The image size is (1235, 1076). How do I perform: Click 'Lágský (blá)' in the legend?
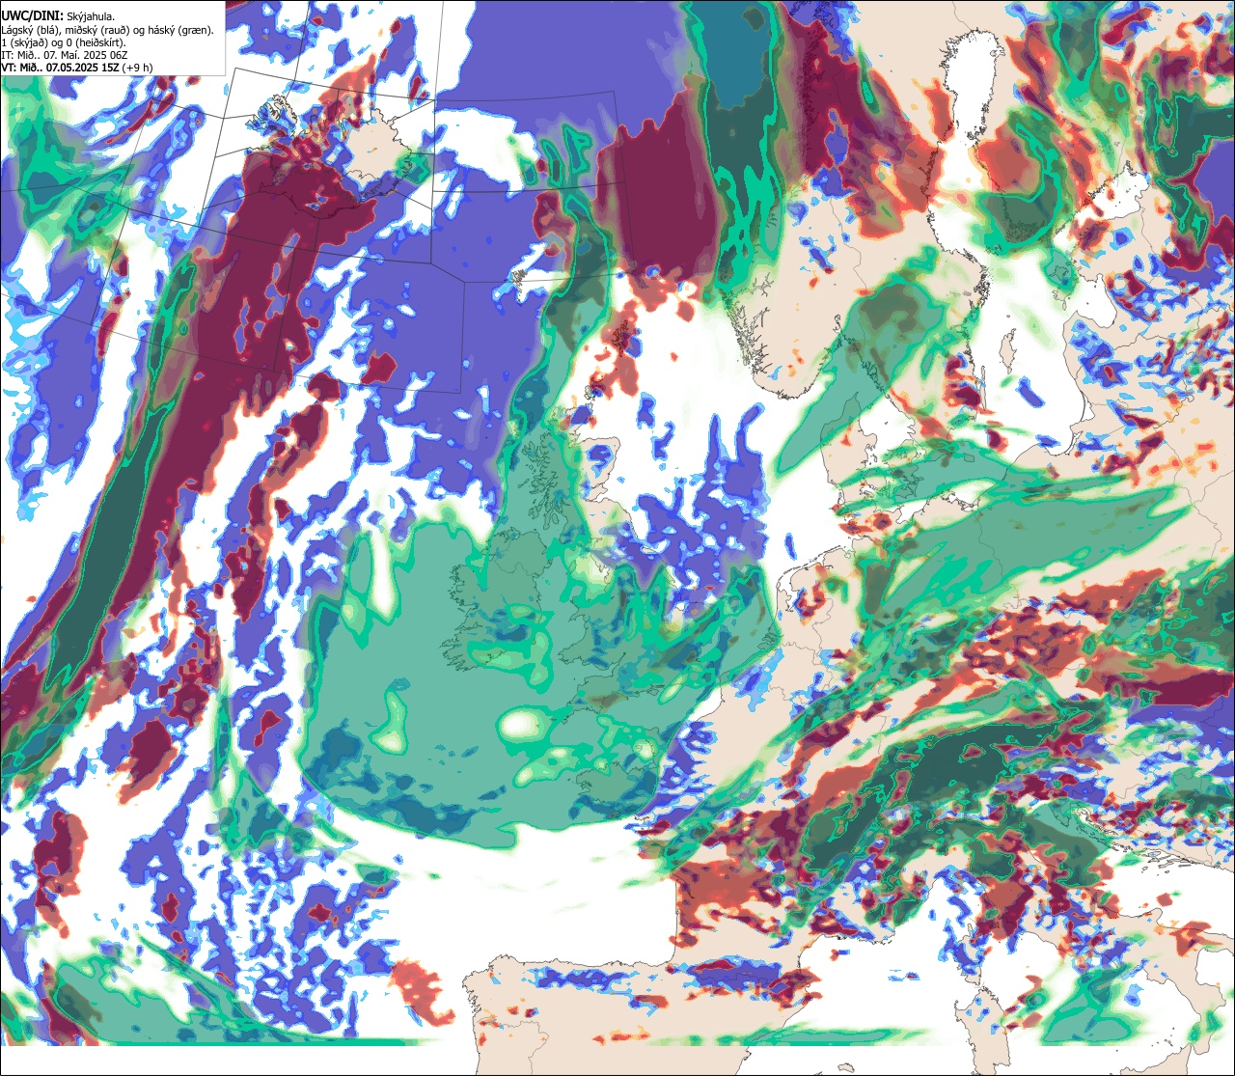(x=31, y=29)
